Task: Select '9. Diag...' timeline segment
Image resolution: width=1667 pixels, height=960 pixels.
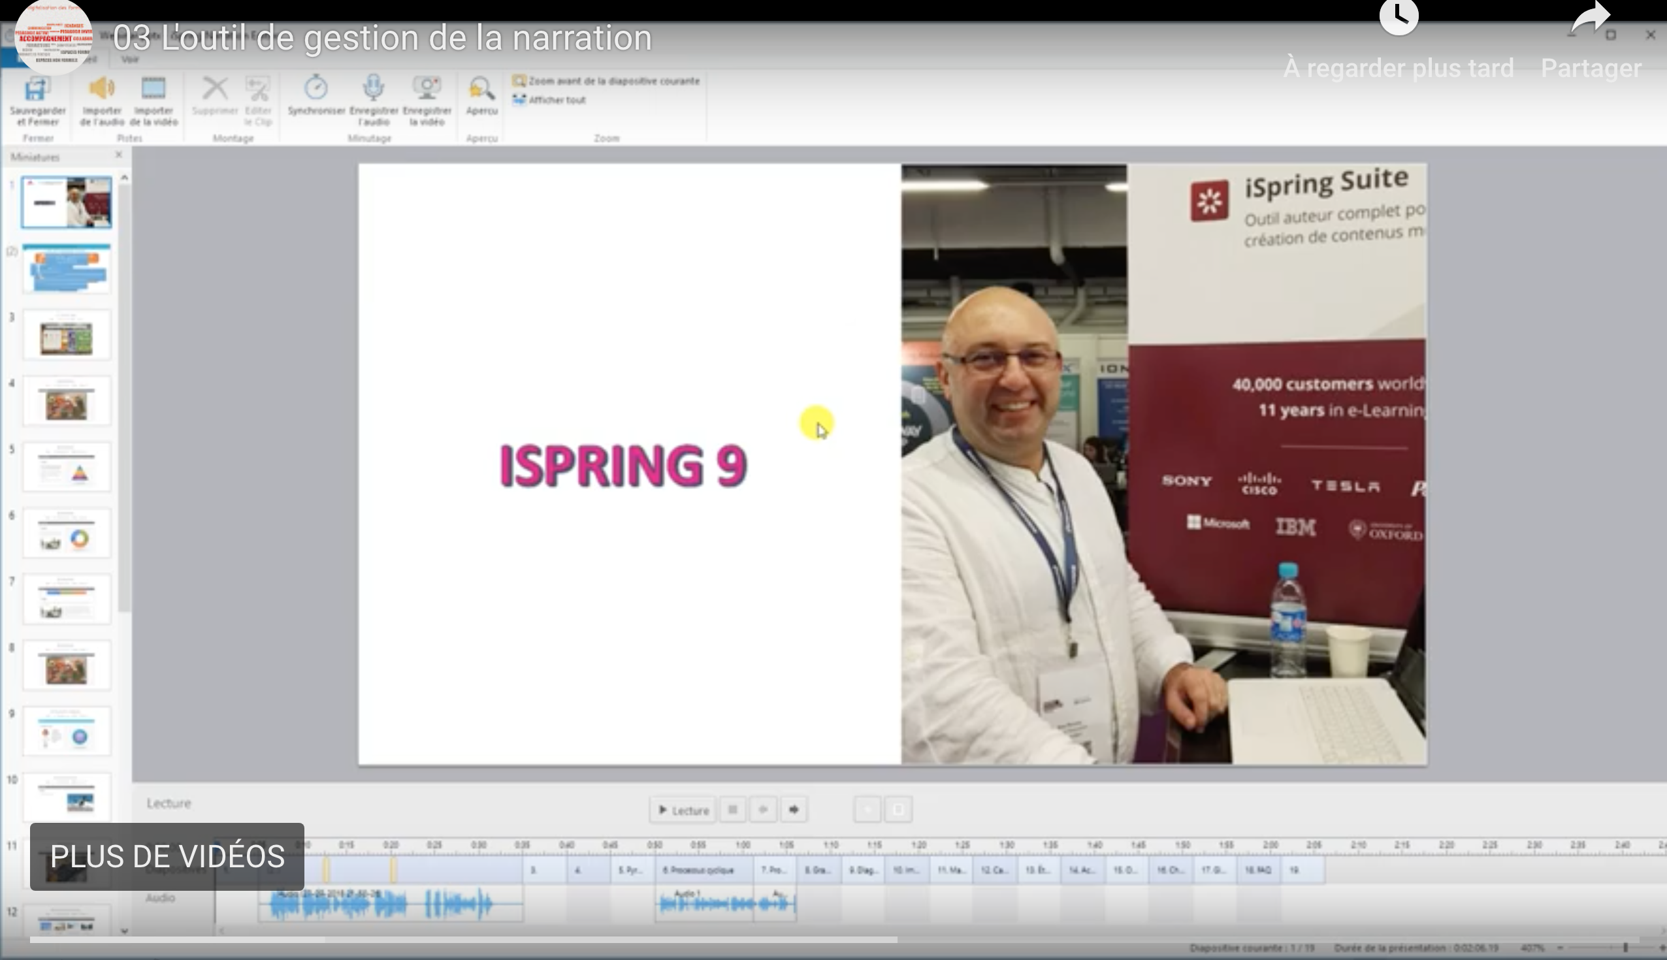Action: 863,870
